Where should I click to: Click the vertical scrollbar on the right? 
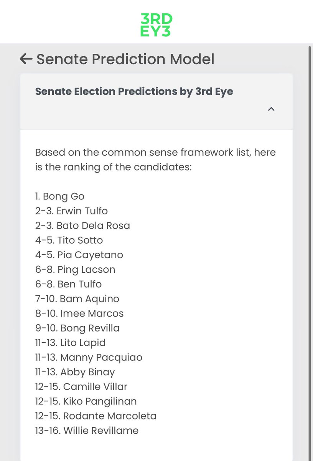pos(310,230)
